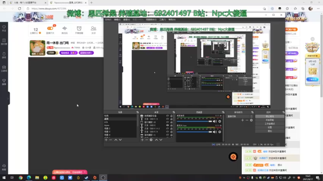This screenshot has height=181, width=323.
Task: Open File menu in OBS
Action: click(x=108, y=19)
